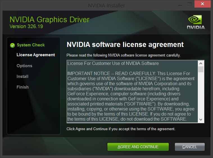Click the 'NVIDIA Graphics Driver' heading

click(49, 20)
